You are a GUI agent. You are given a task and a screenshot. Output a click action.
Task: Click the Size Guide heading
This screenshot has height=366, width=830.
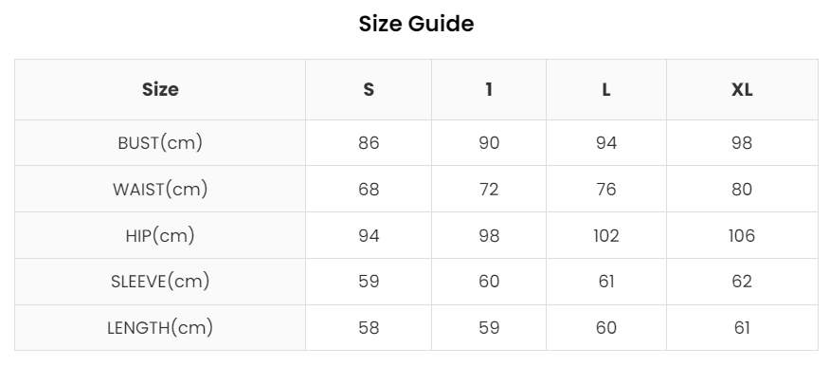(416, 24)
